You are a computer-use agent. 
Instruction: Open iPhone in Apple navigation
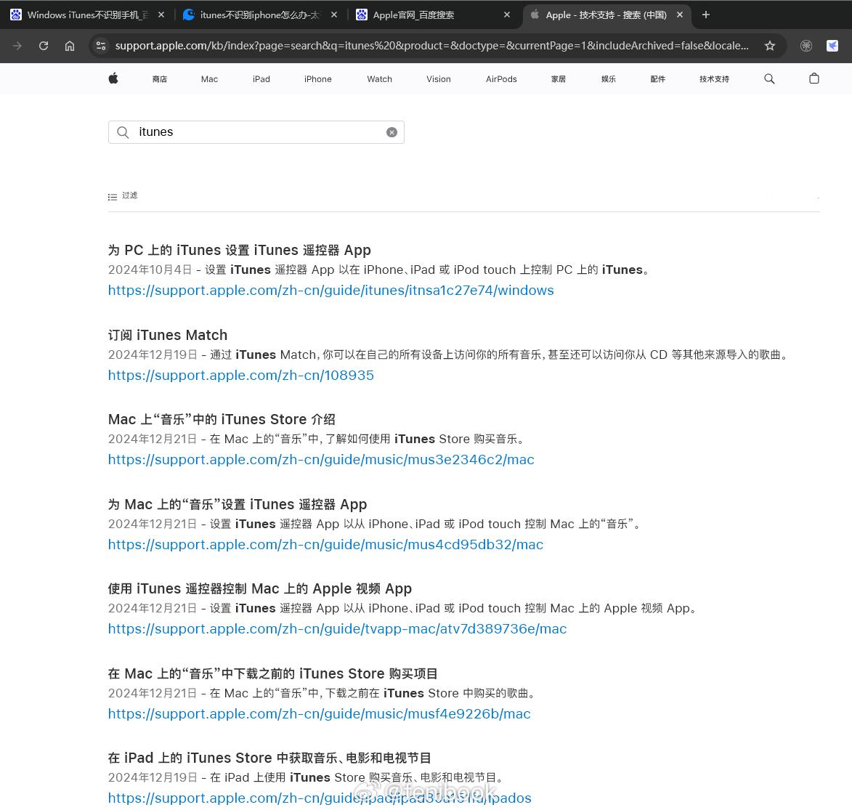click(318, 79)
